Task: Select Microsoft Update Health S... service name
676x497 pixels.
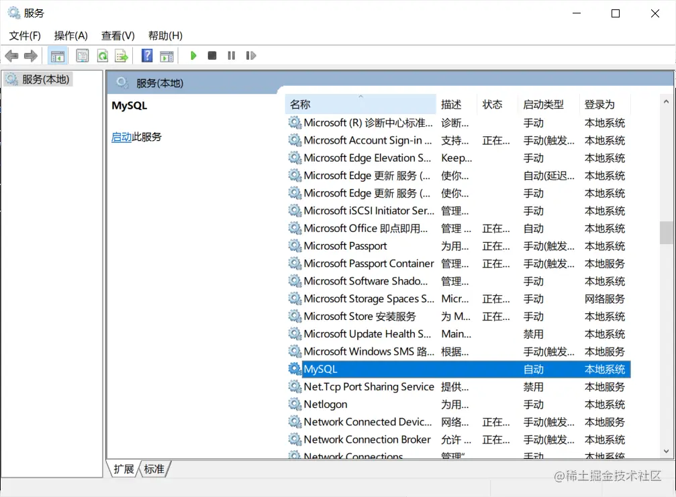Action: pyautogui.click(x=367, y=334)
